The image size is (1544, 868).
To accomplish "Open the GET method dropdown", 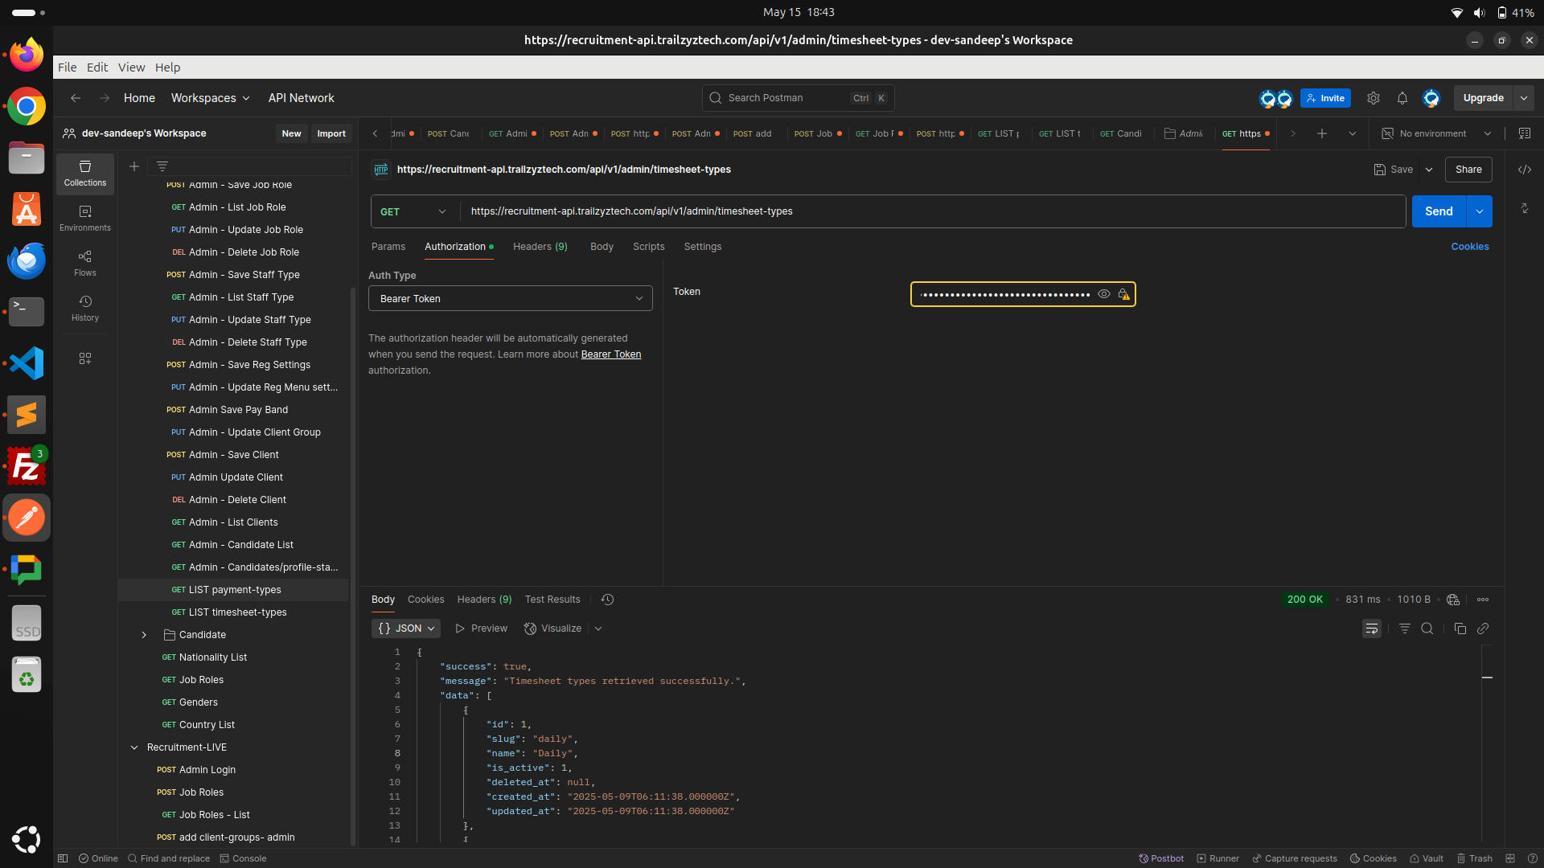I will tap(413, 211).
